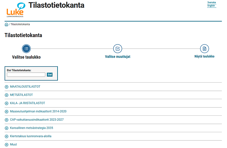The image size is (227, 148).
Task: Expand plus icon next to MAATALOUSTILASTOT
Action: [x=6, y=87]
